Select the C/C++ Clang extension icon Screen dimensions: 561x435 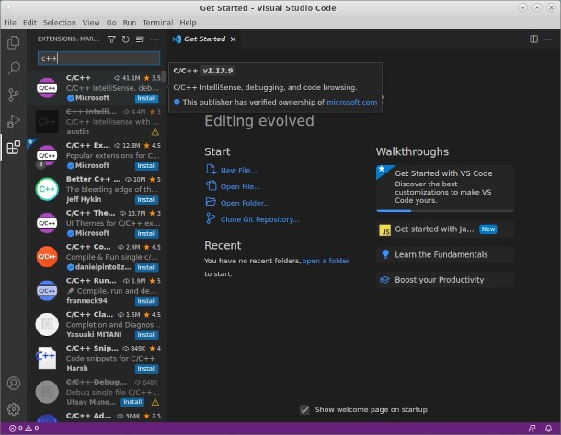tap(47, 324)
